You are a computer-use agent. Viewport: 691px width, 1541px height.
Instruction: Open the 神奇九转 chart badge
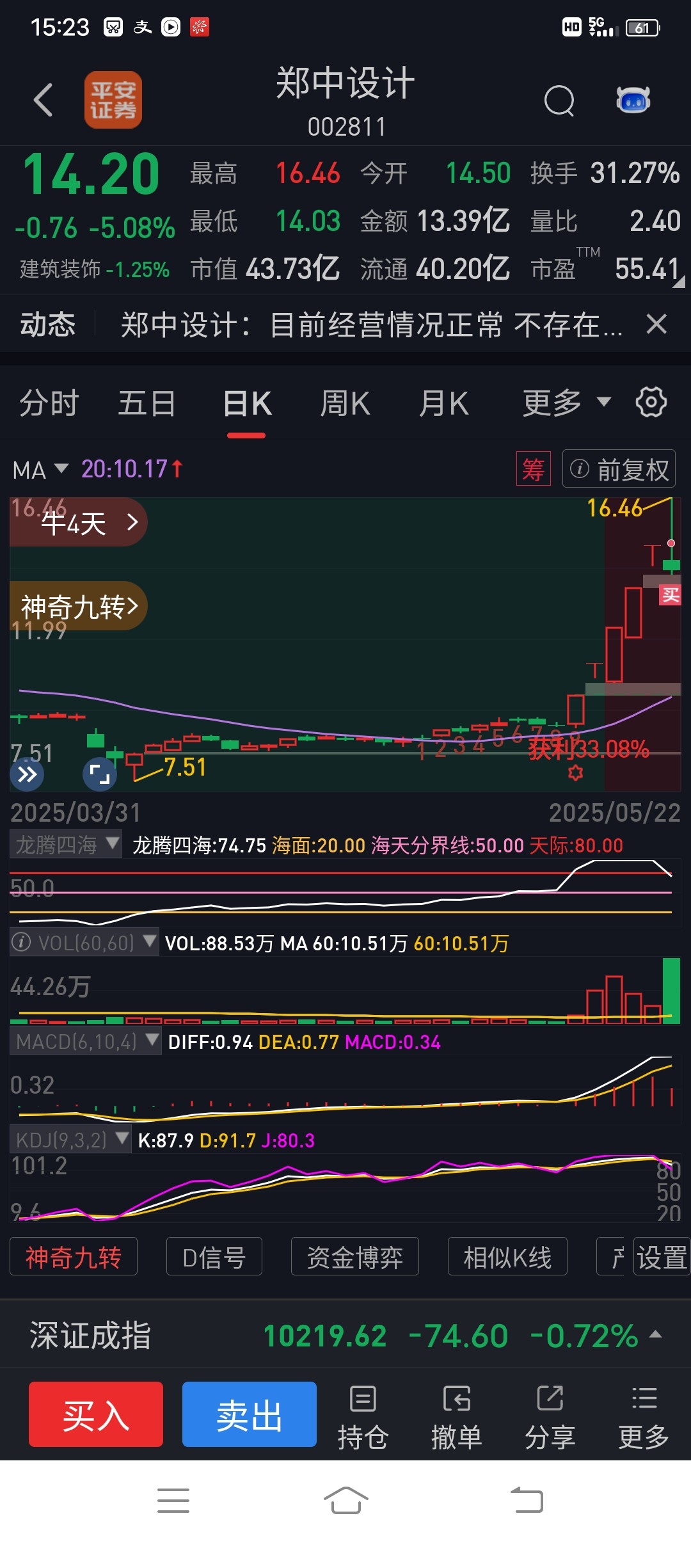(78, 605)
